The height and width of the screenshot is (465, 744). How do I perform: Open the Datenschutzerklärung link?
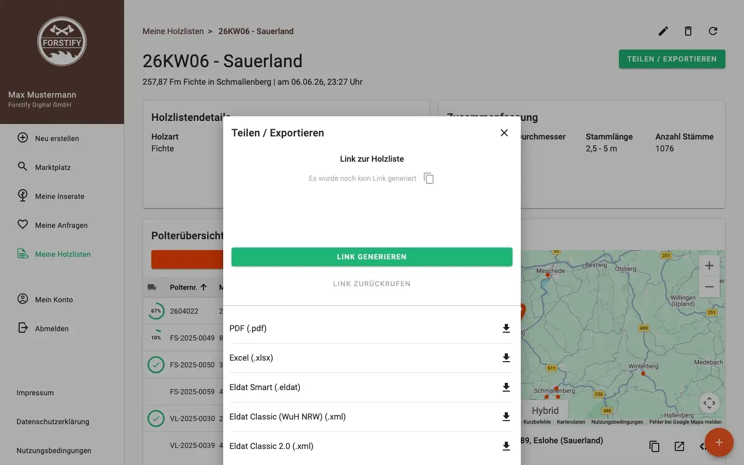[53, 422]
